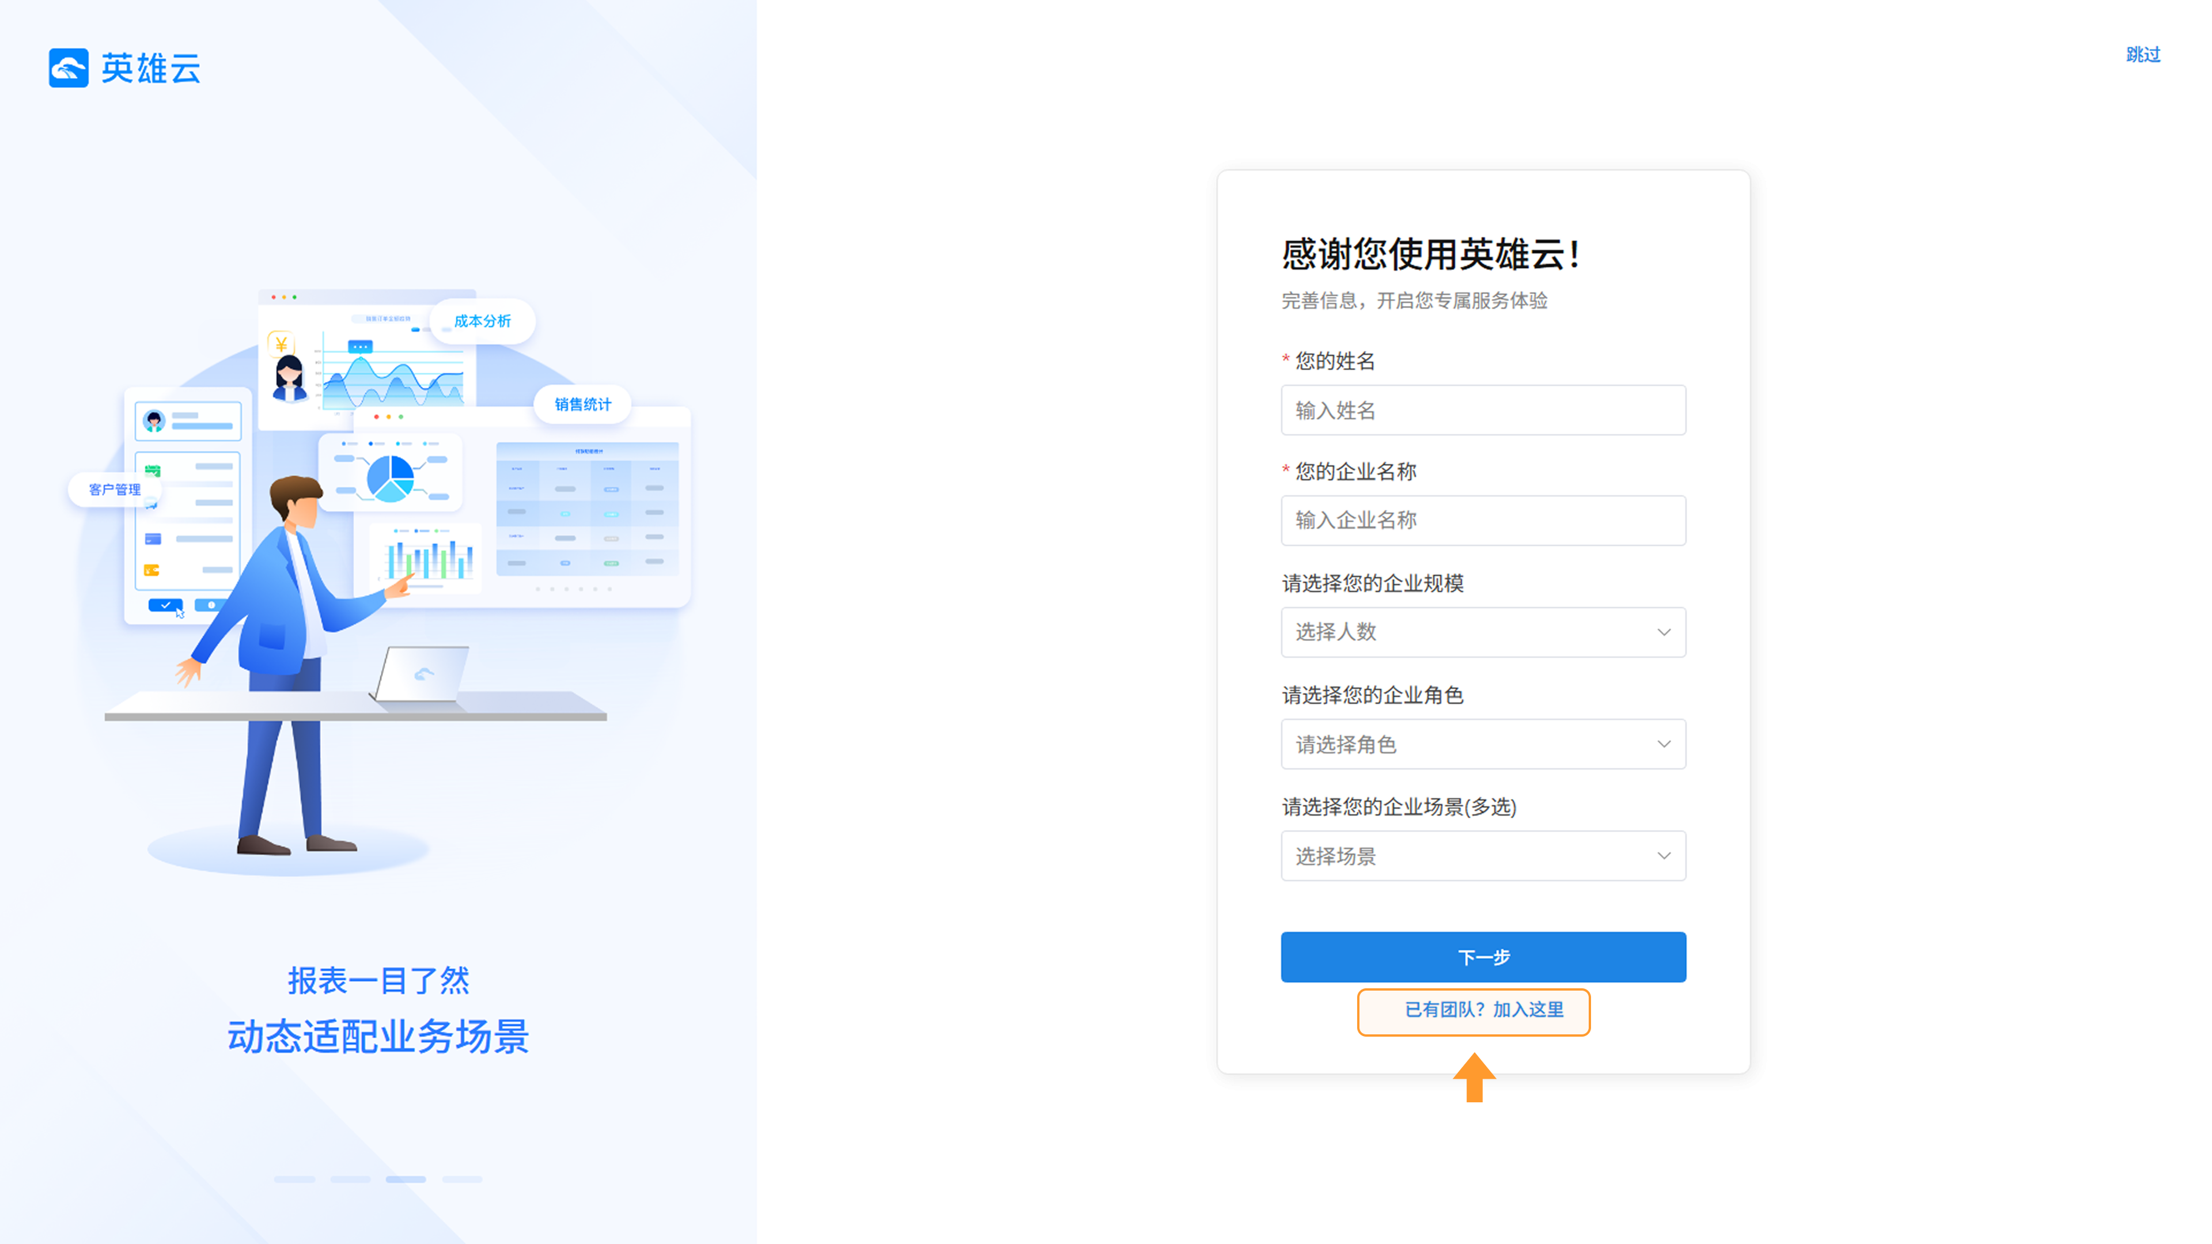Click the 销售统计 bubble in illustration
Image resolution: width=2212 pixels, height=1244 pixels.
coord(582,404)
